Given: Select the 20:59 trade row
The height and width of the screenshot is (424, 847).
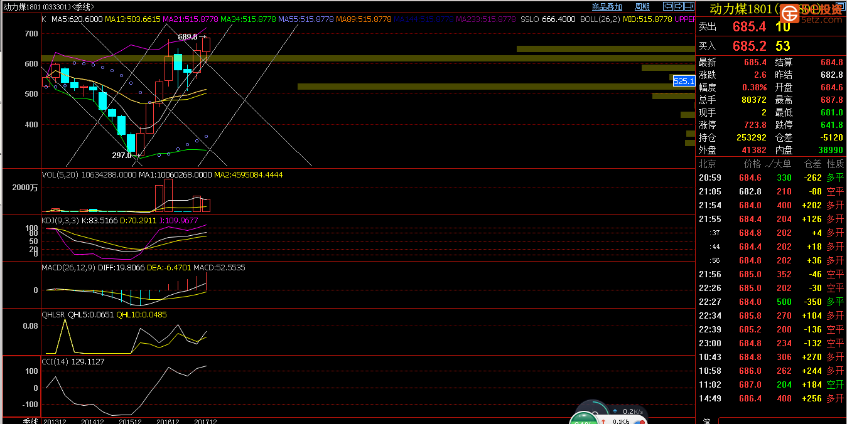Looking at the screenshot, I should tap(771, 178).
